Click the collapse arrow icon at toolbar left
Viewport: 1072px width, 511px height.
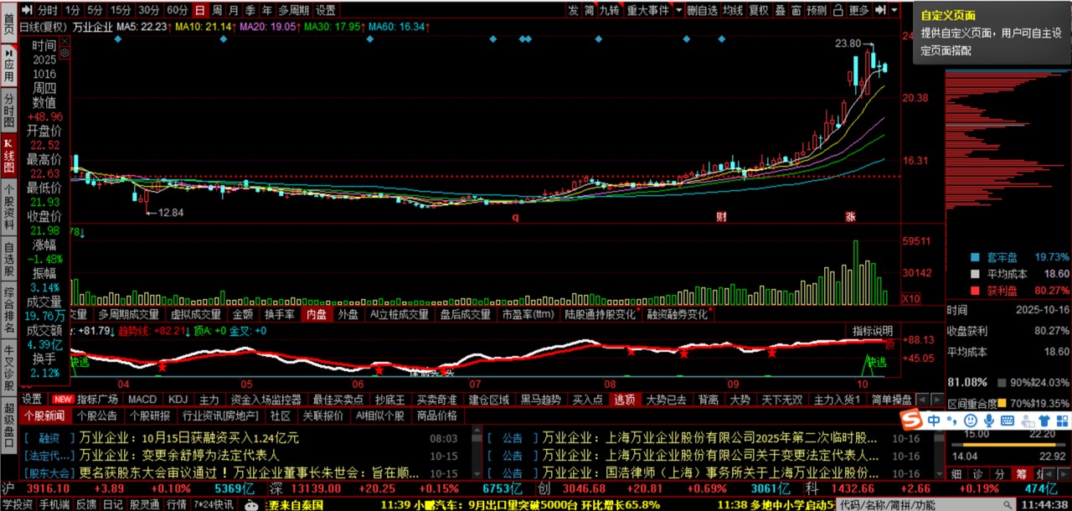(x=28, y=10)
